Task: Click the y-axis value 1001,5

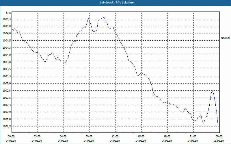Action: click(x=7, y=126)
